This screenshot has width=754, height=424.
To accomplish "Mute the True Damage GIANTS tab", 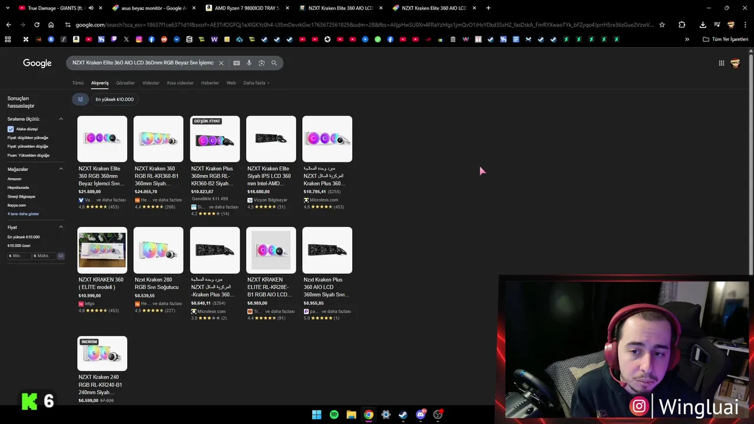I will coord(91,8).
